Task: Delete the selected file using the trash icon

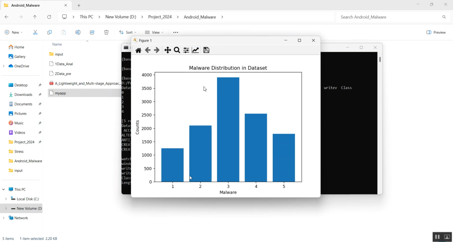Action: [106, 32]
